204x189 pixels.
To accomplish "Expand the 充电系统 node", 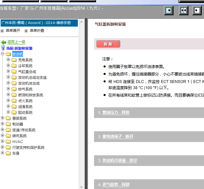I will pyautogui.click(x=8, y=59).
